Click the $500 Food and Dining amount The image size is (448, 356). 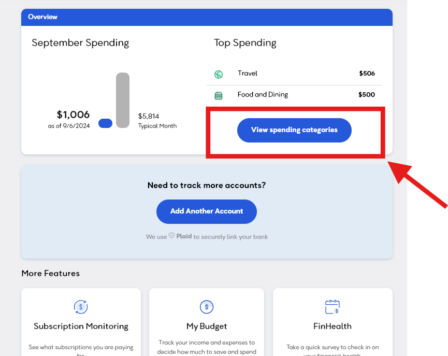[367, 95]
